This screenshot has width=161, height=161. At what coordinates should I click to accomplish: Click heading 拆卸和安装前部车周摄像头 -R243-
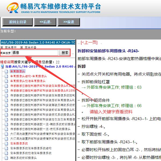click(108, 51)
